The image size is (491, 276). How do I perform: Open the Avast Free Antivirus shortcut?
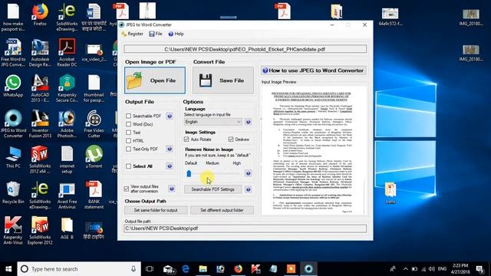click(x=67, y=195)
